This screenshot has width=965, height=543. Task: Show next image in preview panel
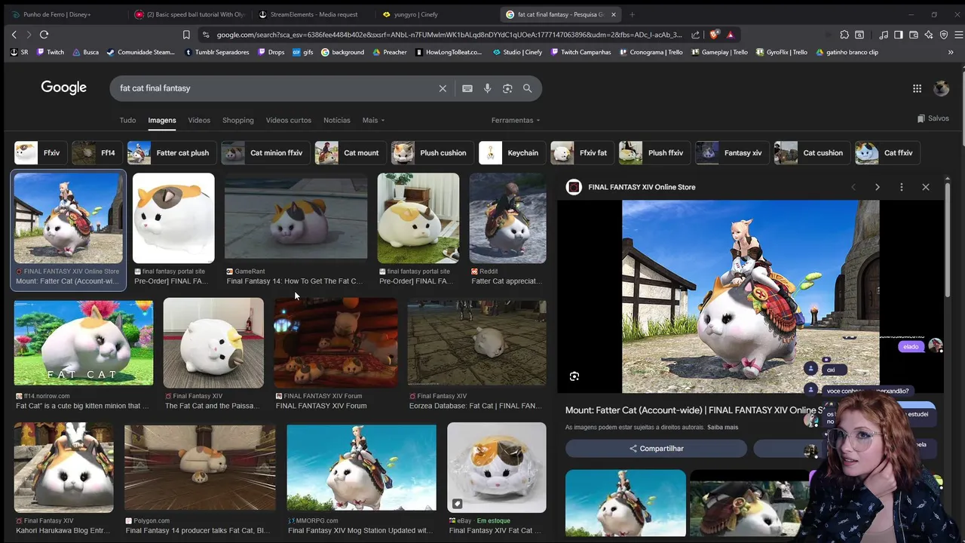point(878,187)
